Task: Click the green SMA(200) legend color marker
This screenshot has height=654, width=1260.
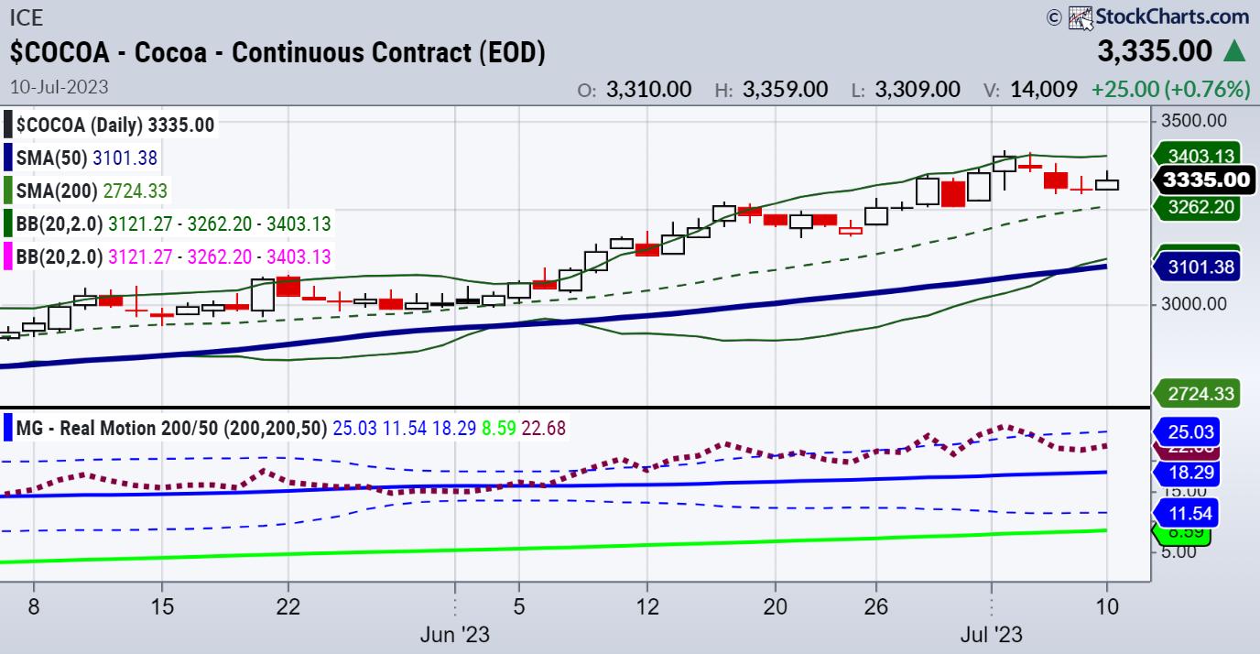Action: coord(7,191)
